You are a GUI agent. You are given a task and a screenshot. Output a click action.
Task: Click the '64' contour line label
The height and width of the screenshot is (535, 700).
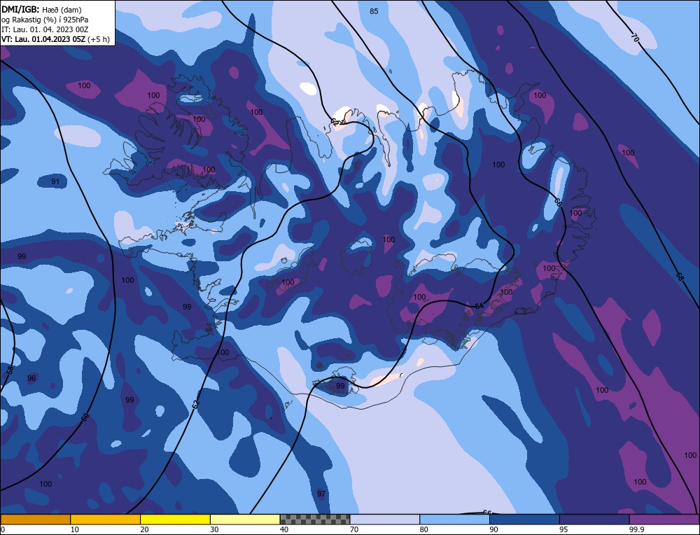[479, 306]
